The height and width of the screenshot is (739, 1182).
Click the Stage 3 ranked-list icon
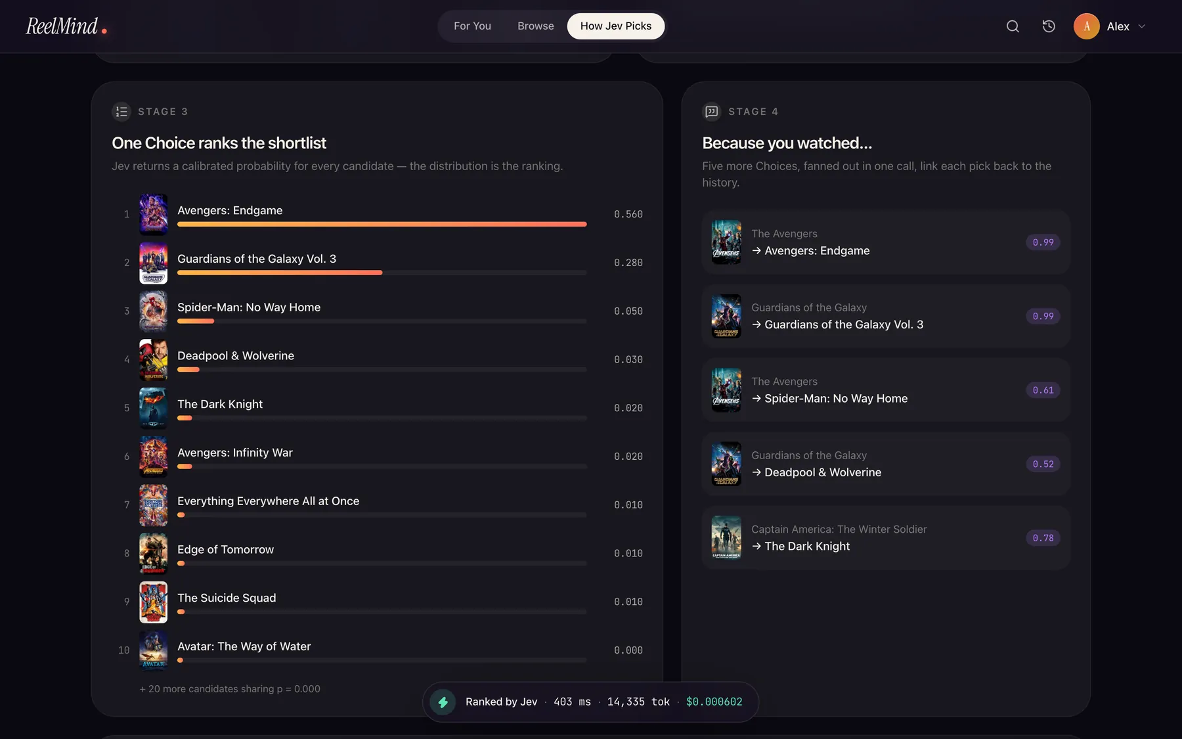click(x=121, y=112)
